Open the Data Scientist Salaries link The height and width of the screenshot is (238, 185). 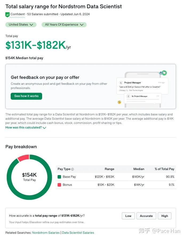click(78, 233)
